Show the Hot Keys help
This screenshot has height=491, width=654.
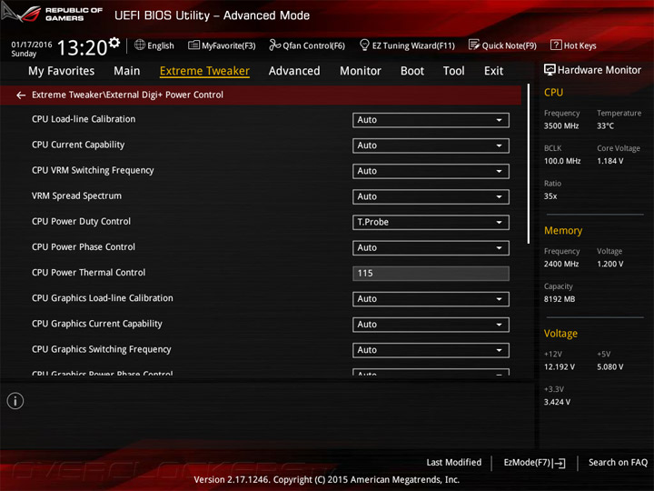573,45
